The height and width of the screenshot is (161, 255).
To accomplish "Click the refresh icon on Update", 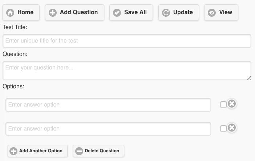I will click(x=166, y=13).
